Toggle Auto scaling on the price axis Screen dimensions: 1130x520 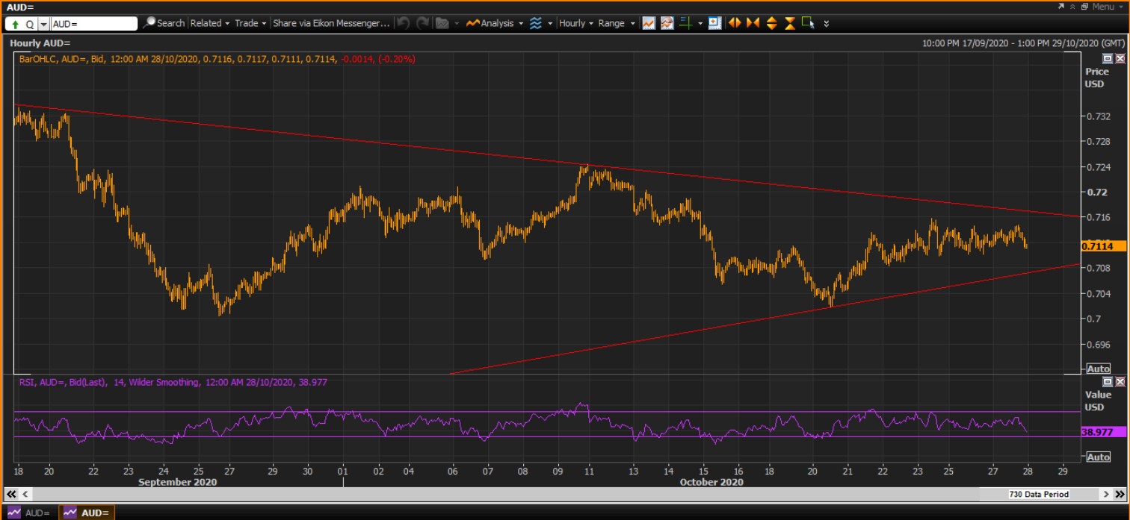[x=1097, y=369]
